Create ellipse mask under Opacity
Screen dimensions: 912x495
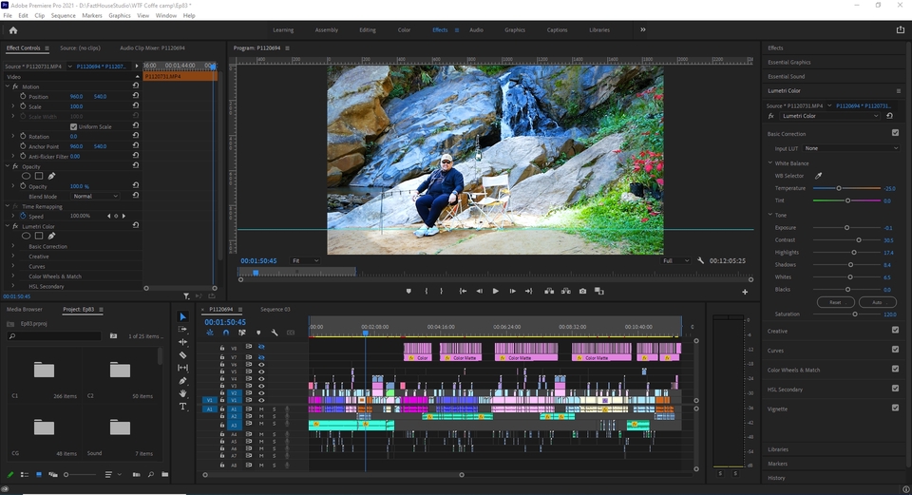pyautogui.click(x=27, y=176)
